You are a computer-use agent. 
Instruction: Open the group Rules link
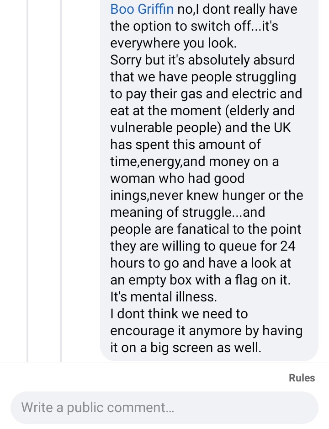point(302,378)
